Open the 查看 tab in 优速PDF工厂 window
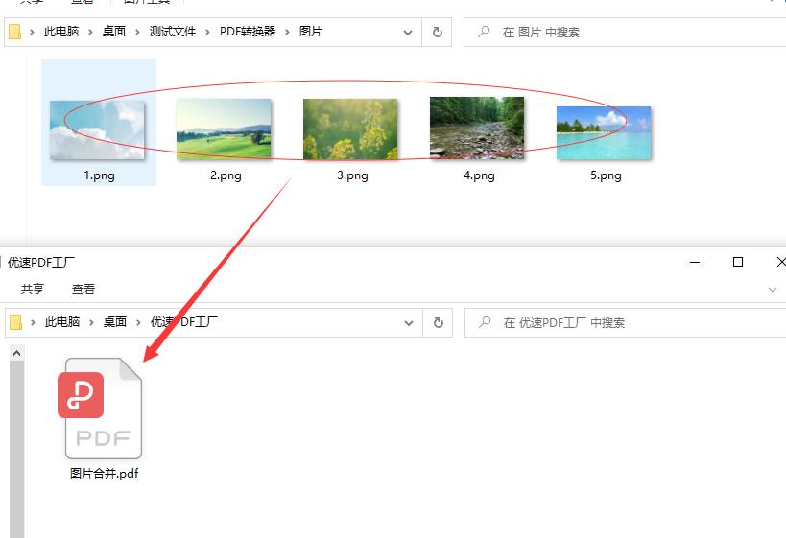 (83, 289)
